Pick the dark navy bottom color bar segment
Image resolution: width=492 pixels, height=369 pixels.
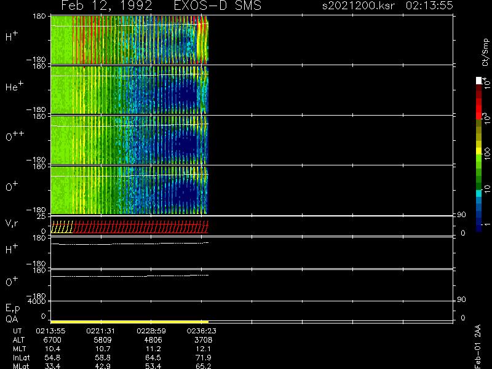(479, 228)
